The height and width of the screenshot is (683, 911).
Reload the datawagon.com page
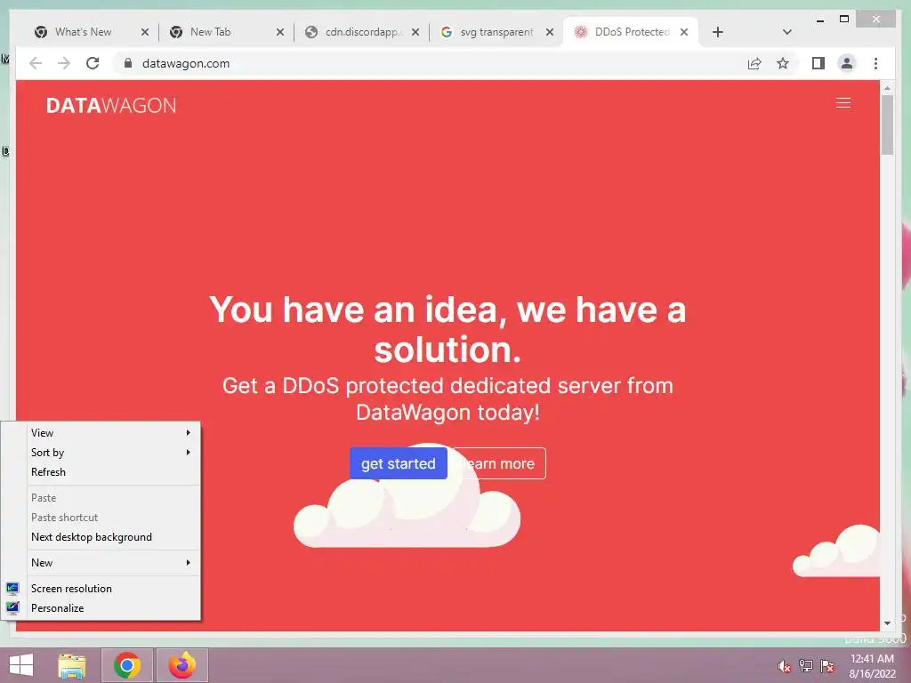click(93, 63)
